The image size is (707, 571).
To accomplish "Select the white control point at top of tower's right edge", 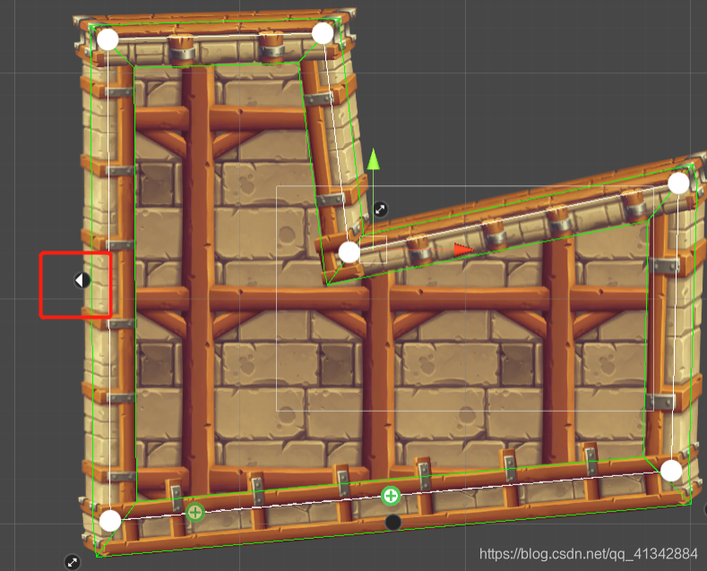I will click(x=323, y=33).
